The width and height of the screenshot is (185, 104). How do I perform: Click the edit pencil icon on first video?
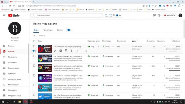[x=55, y=51]
